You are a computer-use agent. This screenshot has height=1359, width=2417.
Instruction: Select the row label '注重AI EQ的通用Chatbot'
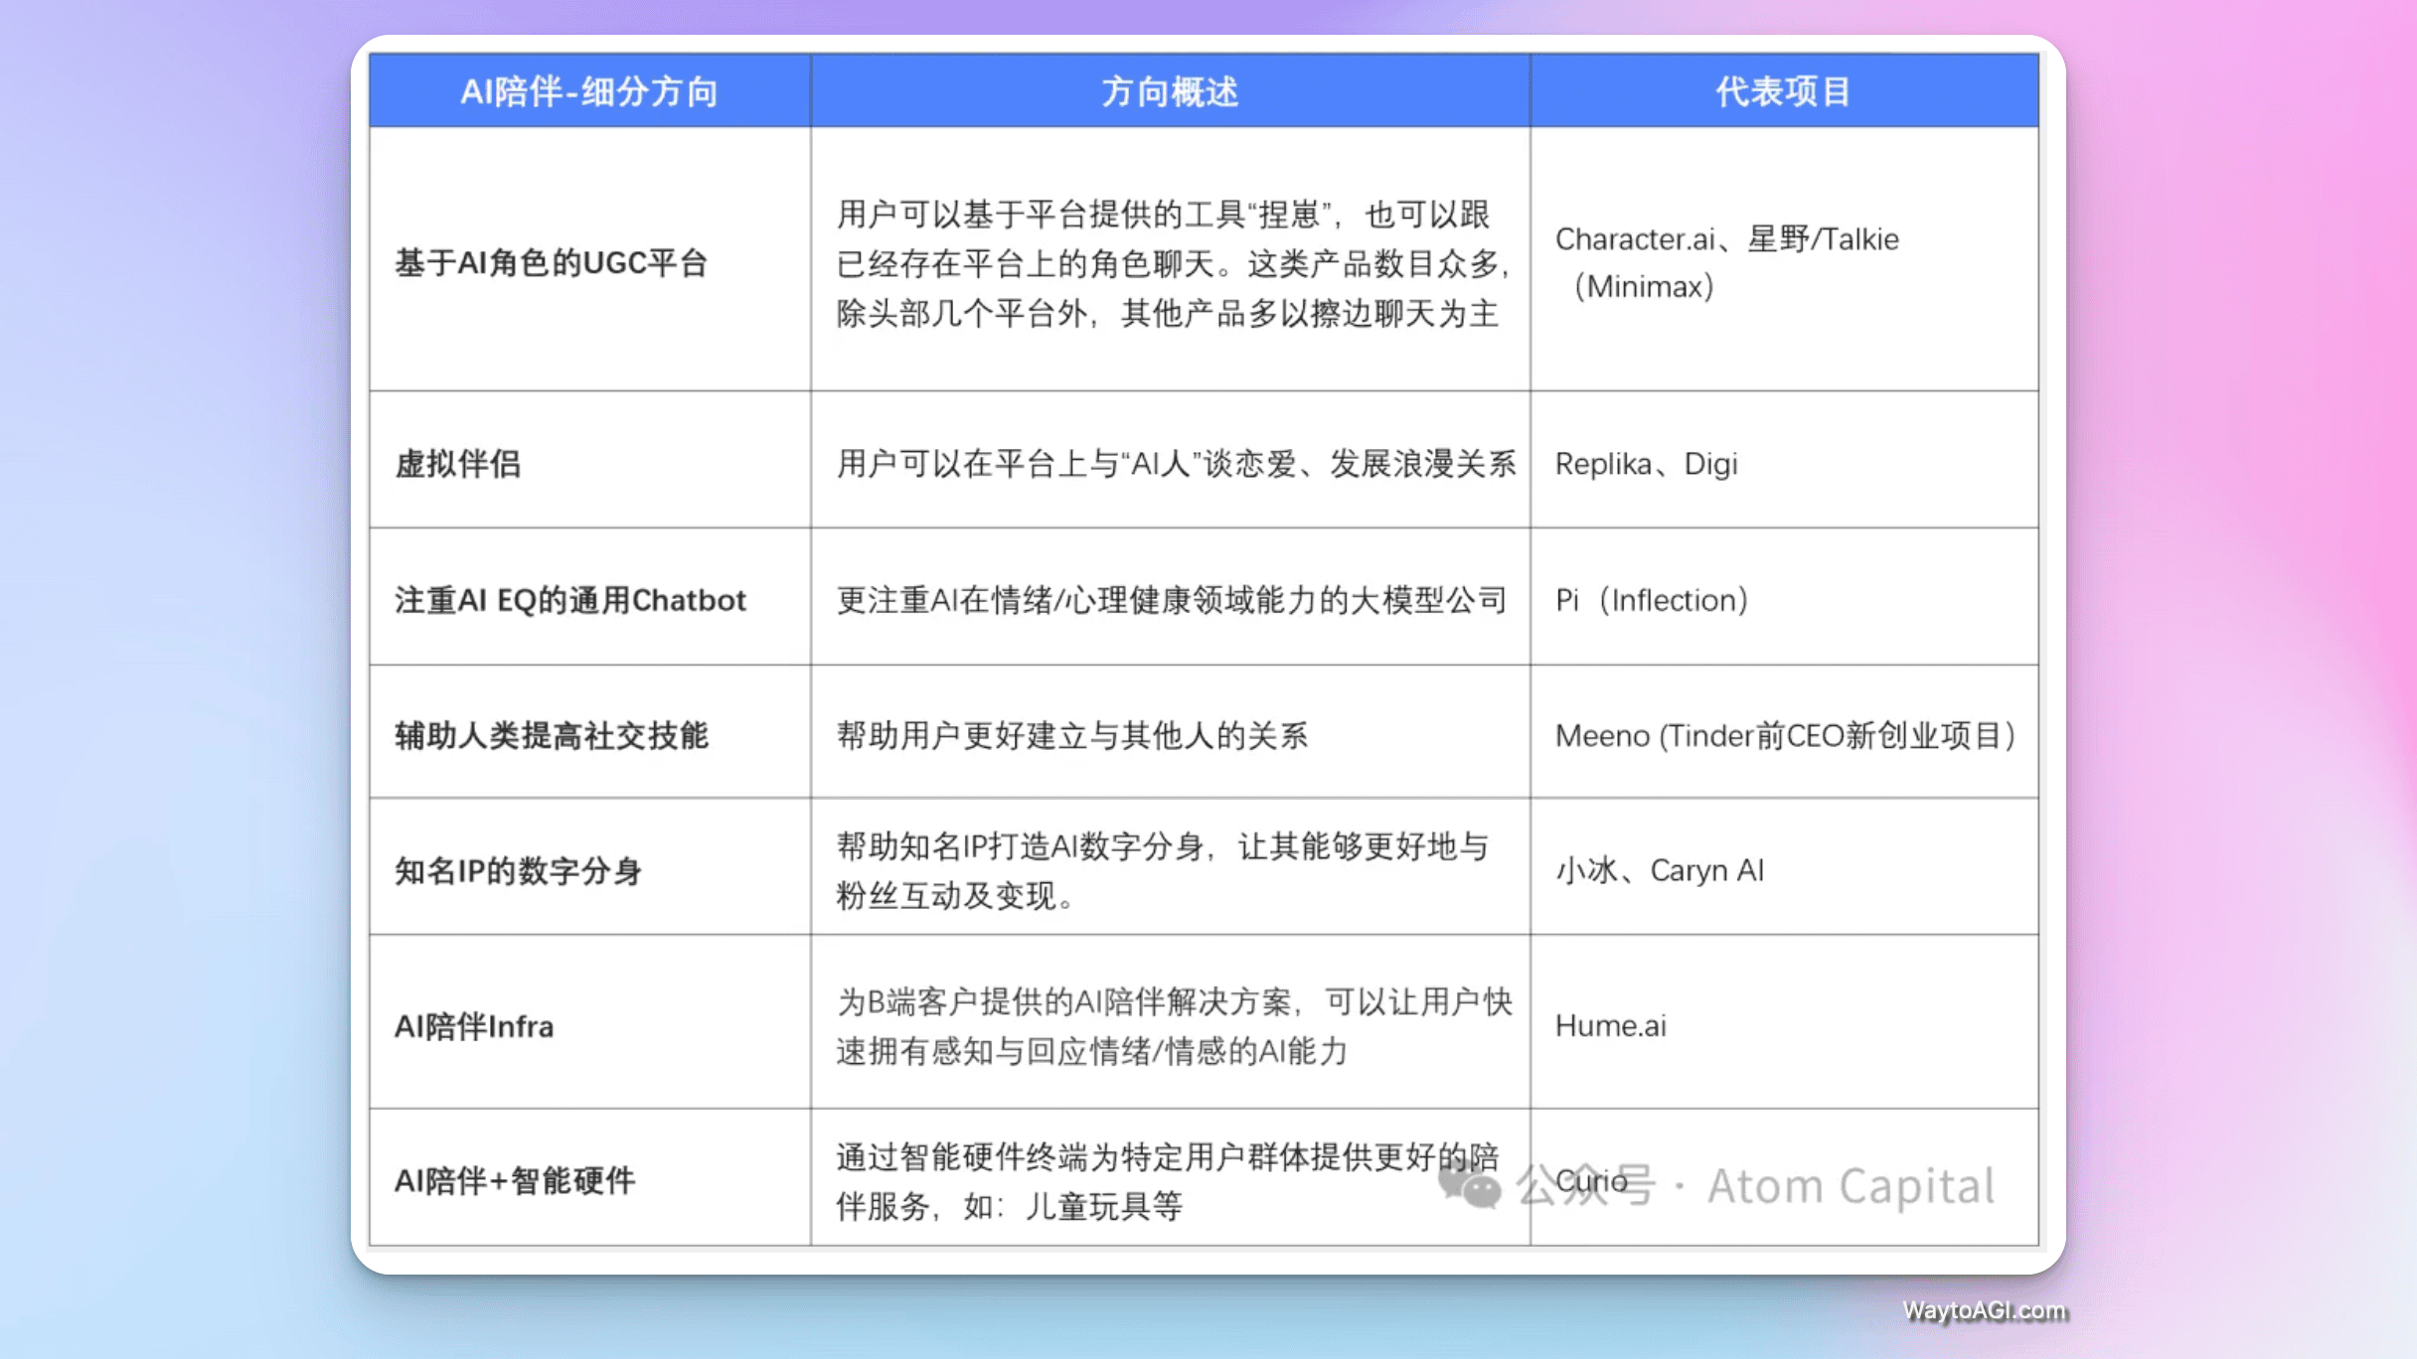tap(570, 600)
